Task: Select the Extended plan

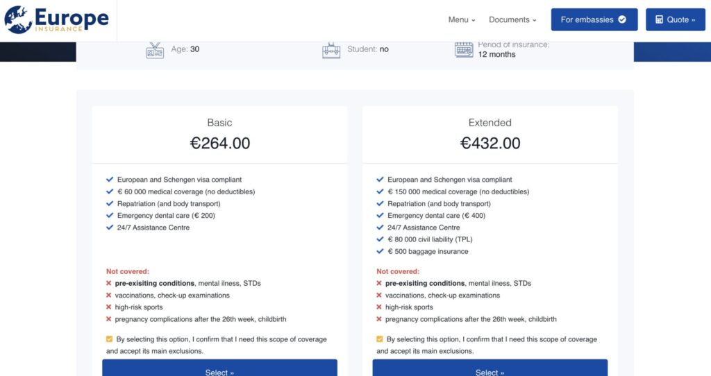Action: click(x=490, y=370)
